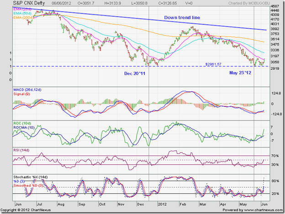Click the high value H=3133.9
The image size is (285, 214).
pos(112,3)
